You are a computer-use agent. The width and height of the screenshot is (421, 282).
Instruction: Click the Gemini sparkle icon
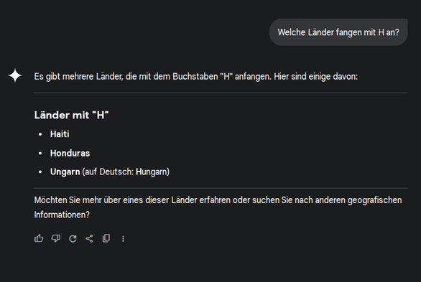click(15, 75)
